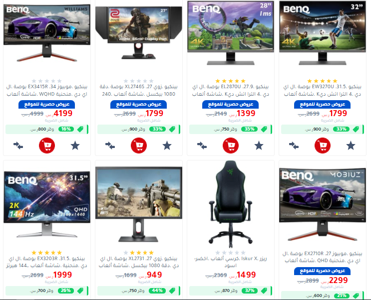
Task: Open the Zowie XL2731 product title link
Action: [139, 262]
